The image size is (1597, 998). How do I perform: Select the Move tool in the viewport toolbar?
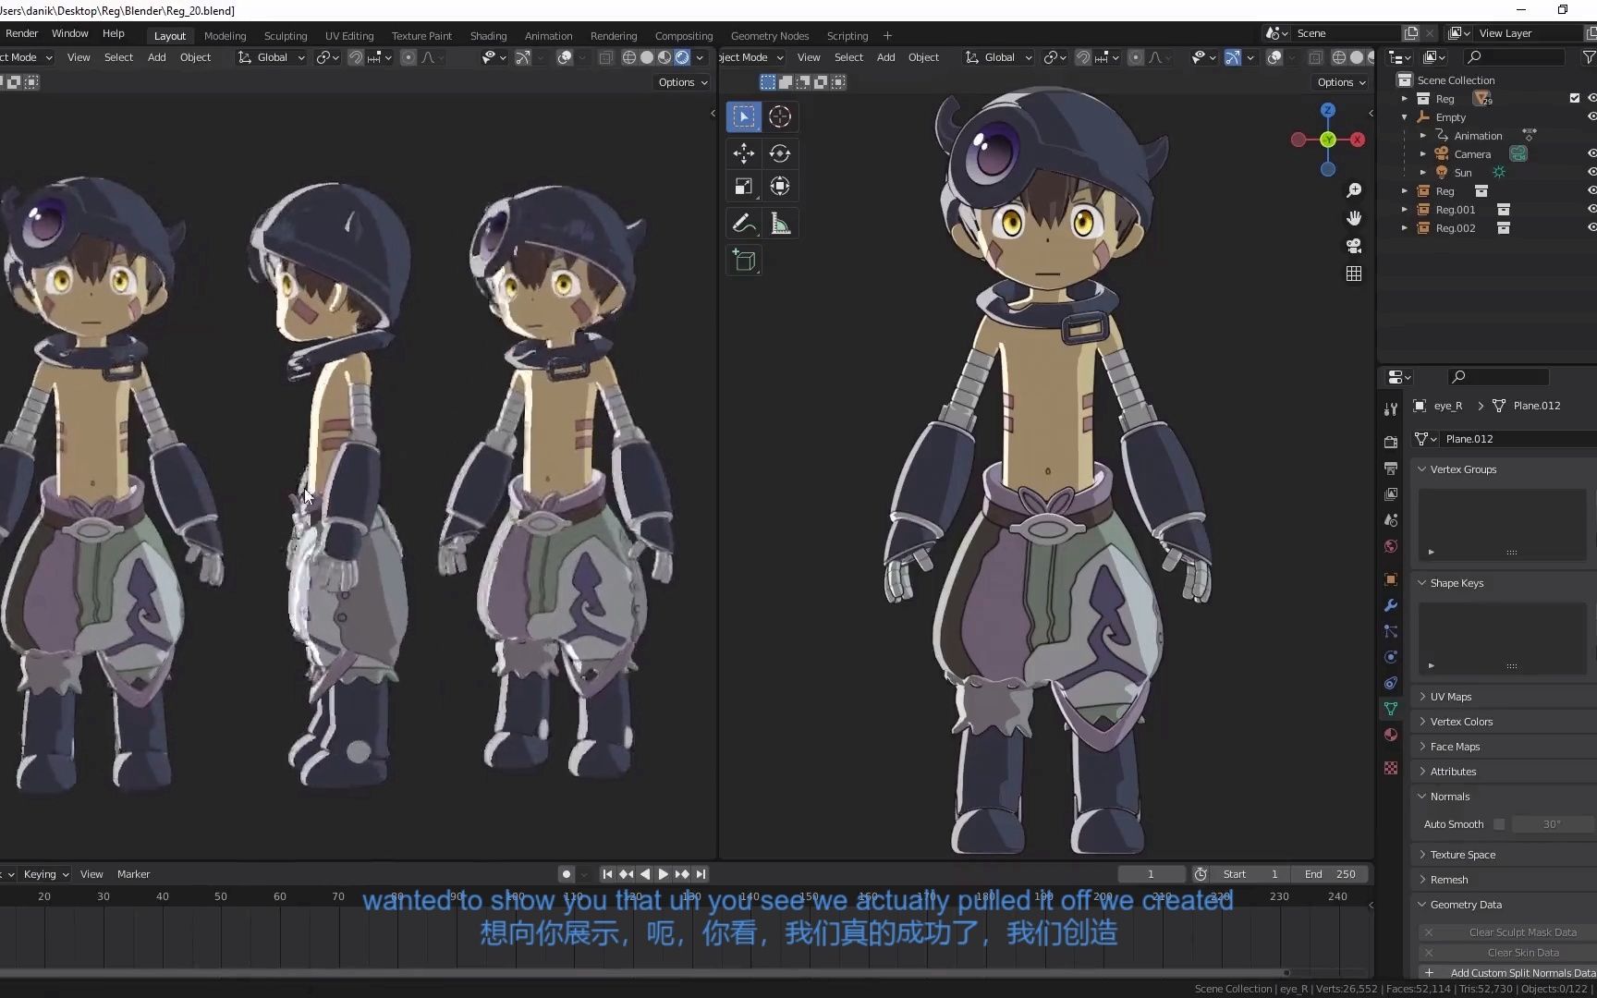pyautogui.click(x=743, y=153)
